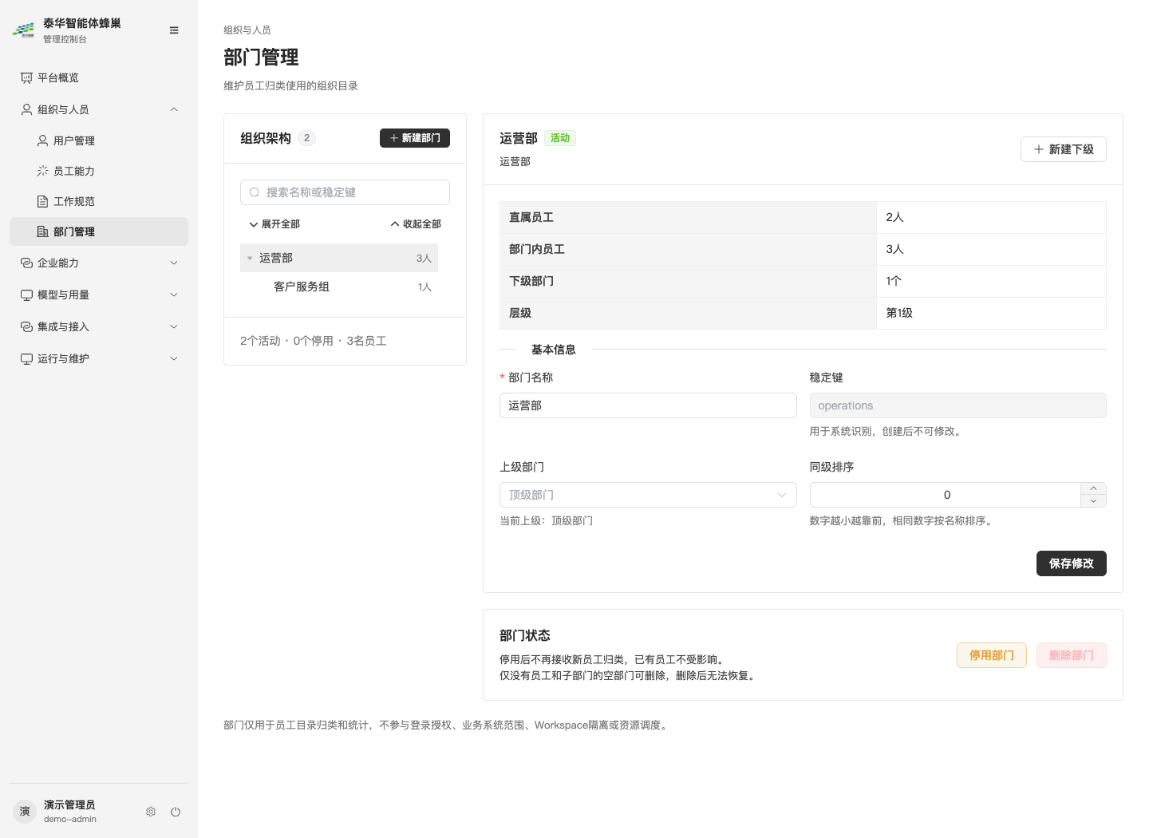Collapse the sidebar via the menu-fold icon
This screenshot has width=1149, height=838.
(174, 30)
